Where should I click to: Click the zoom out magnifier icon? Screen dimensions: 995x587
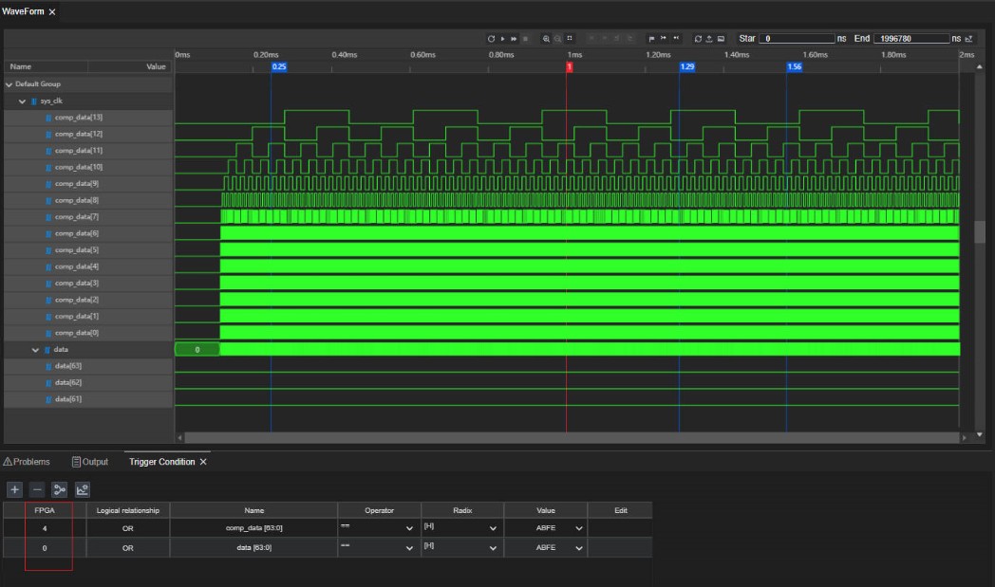pos(557,39)
